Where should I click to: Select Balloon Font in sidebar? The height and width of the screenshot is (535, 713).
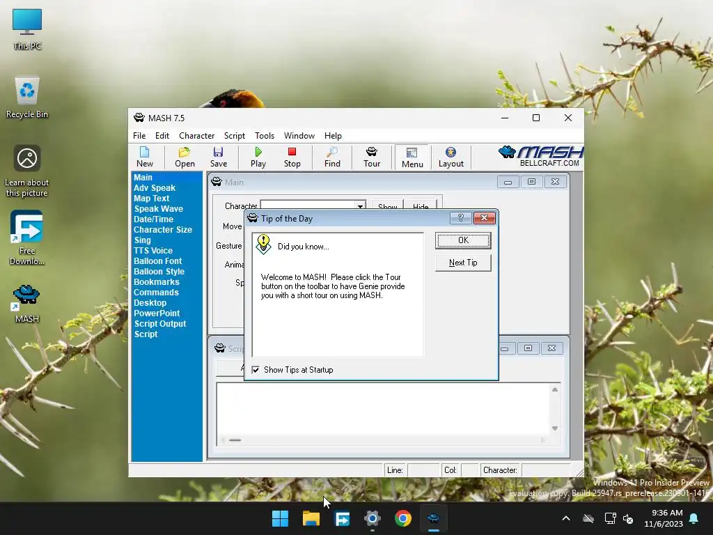point(157,261)
